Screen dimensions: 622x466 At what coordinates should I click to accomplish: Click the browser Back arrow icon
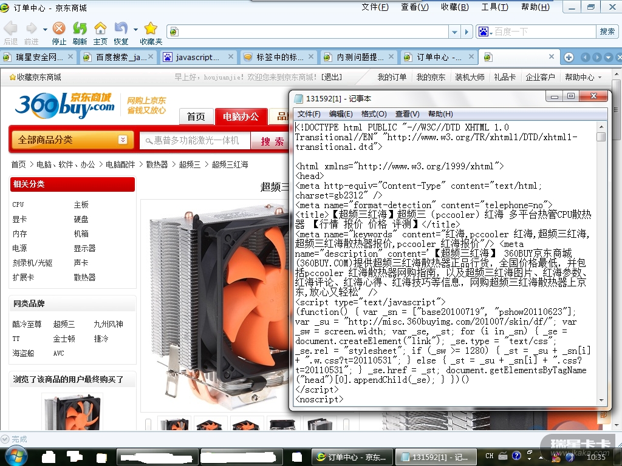(11, 28)
